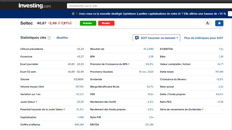
Task: Click Croissance du Revenu value -8,9%
Action: coord(220,79)
